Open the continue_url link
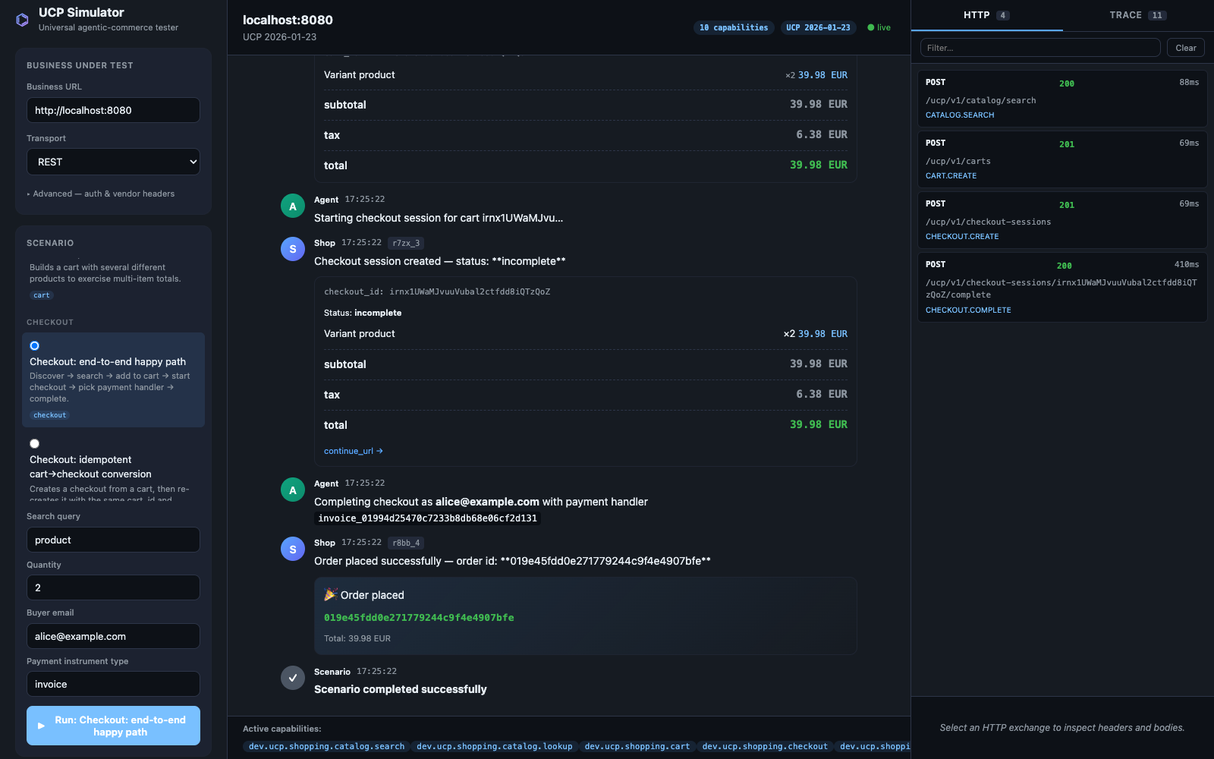 click(x=354, y=451)
